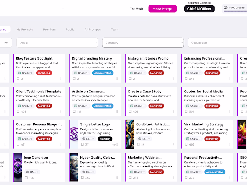Open three-dot menu on Digital Branding Mastery
This screenshot has height=185, width=247.
tap(117, 79)
